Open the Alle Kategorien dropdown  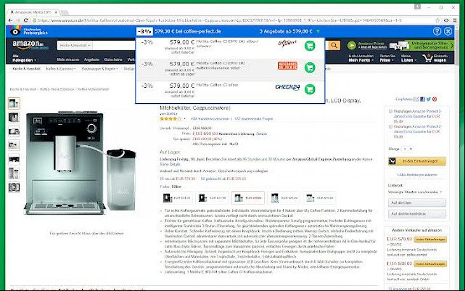pyautogui.click(x=24, y=58)
